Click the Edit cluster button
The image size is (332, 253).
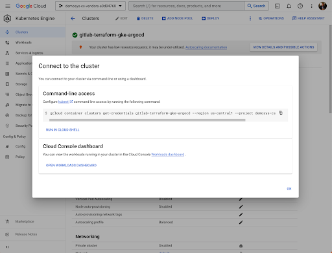[121, 18]
